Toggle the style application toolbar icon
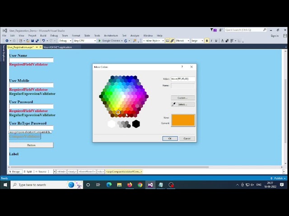 coord(168,41)
